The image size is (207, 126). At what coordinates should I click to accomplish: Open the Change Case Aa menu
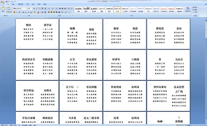(x=31, y=12)
